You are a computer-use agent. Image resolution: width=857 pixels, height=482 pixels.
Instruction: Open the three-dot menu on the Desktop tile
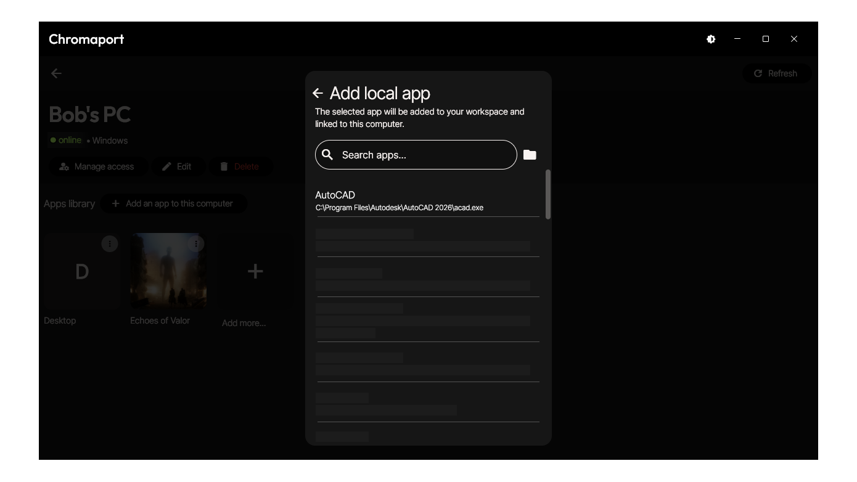[110, 243]
